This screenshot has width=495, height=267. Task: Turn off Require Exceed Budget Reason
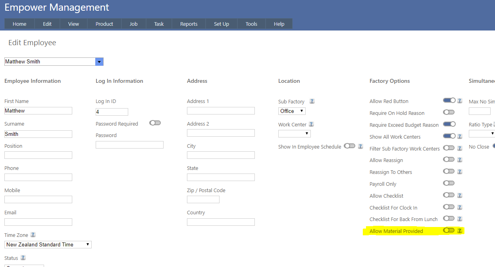(x=449, y=124)
